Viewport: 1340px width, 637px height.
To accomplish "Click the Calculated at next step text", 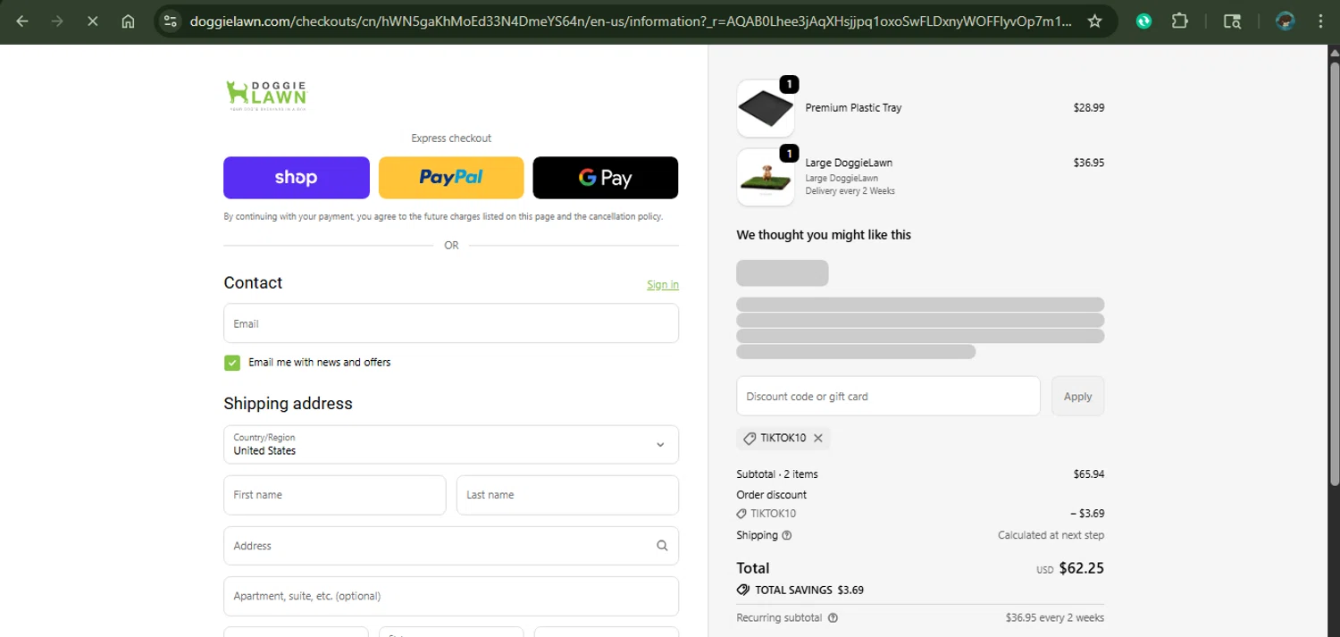I will pyautogui.click(x=1051, y=536).
